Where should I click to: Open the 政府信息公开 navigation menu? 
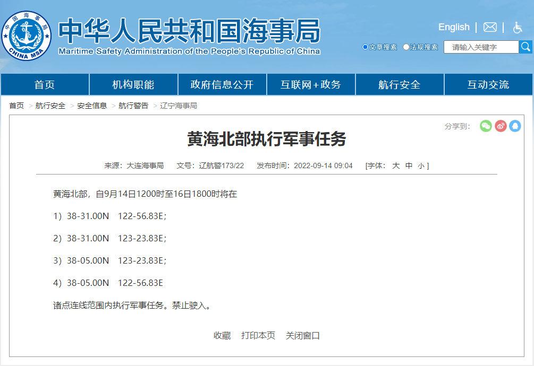pyautogui.click(x=222, y=84)
